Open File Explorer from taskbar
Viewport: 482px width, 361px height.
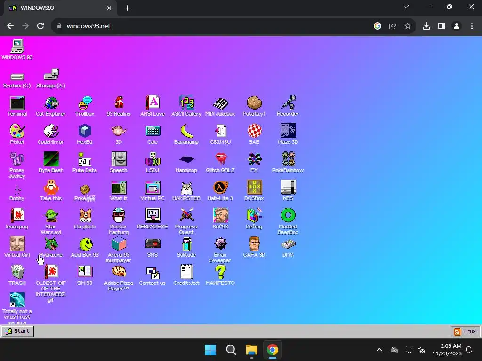(x=251, y=350)
